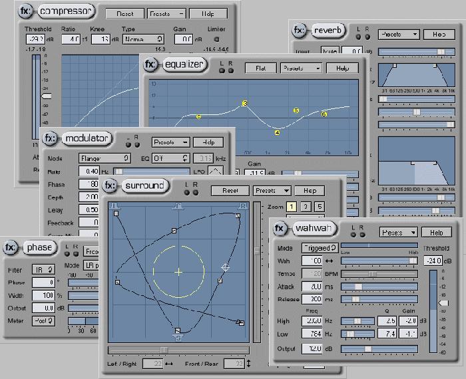466x379 pixels.
Task: Toggle wahwah R channel LED
Action: click(362, 235)
